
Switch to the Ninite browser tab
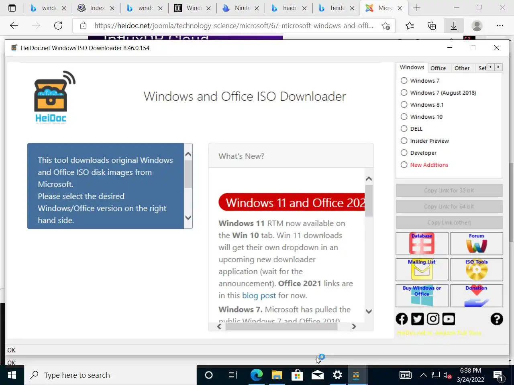[241, 8]
